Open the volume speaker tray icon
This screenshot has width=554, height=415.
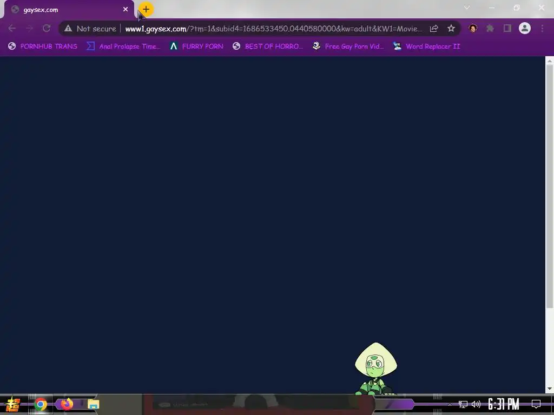(476, 404)
